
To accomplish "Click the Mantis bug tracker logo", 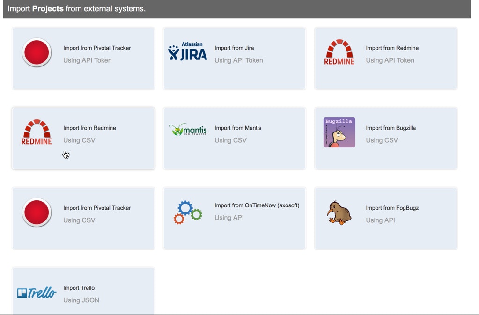I will 188,130.
